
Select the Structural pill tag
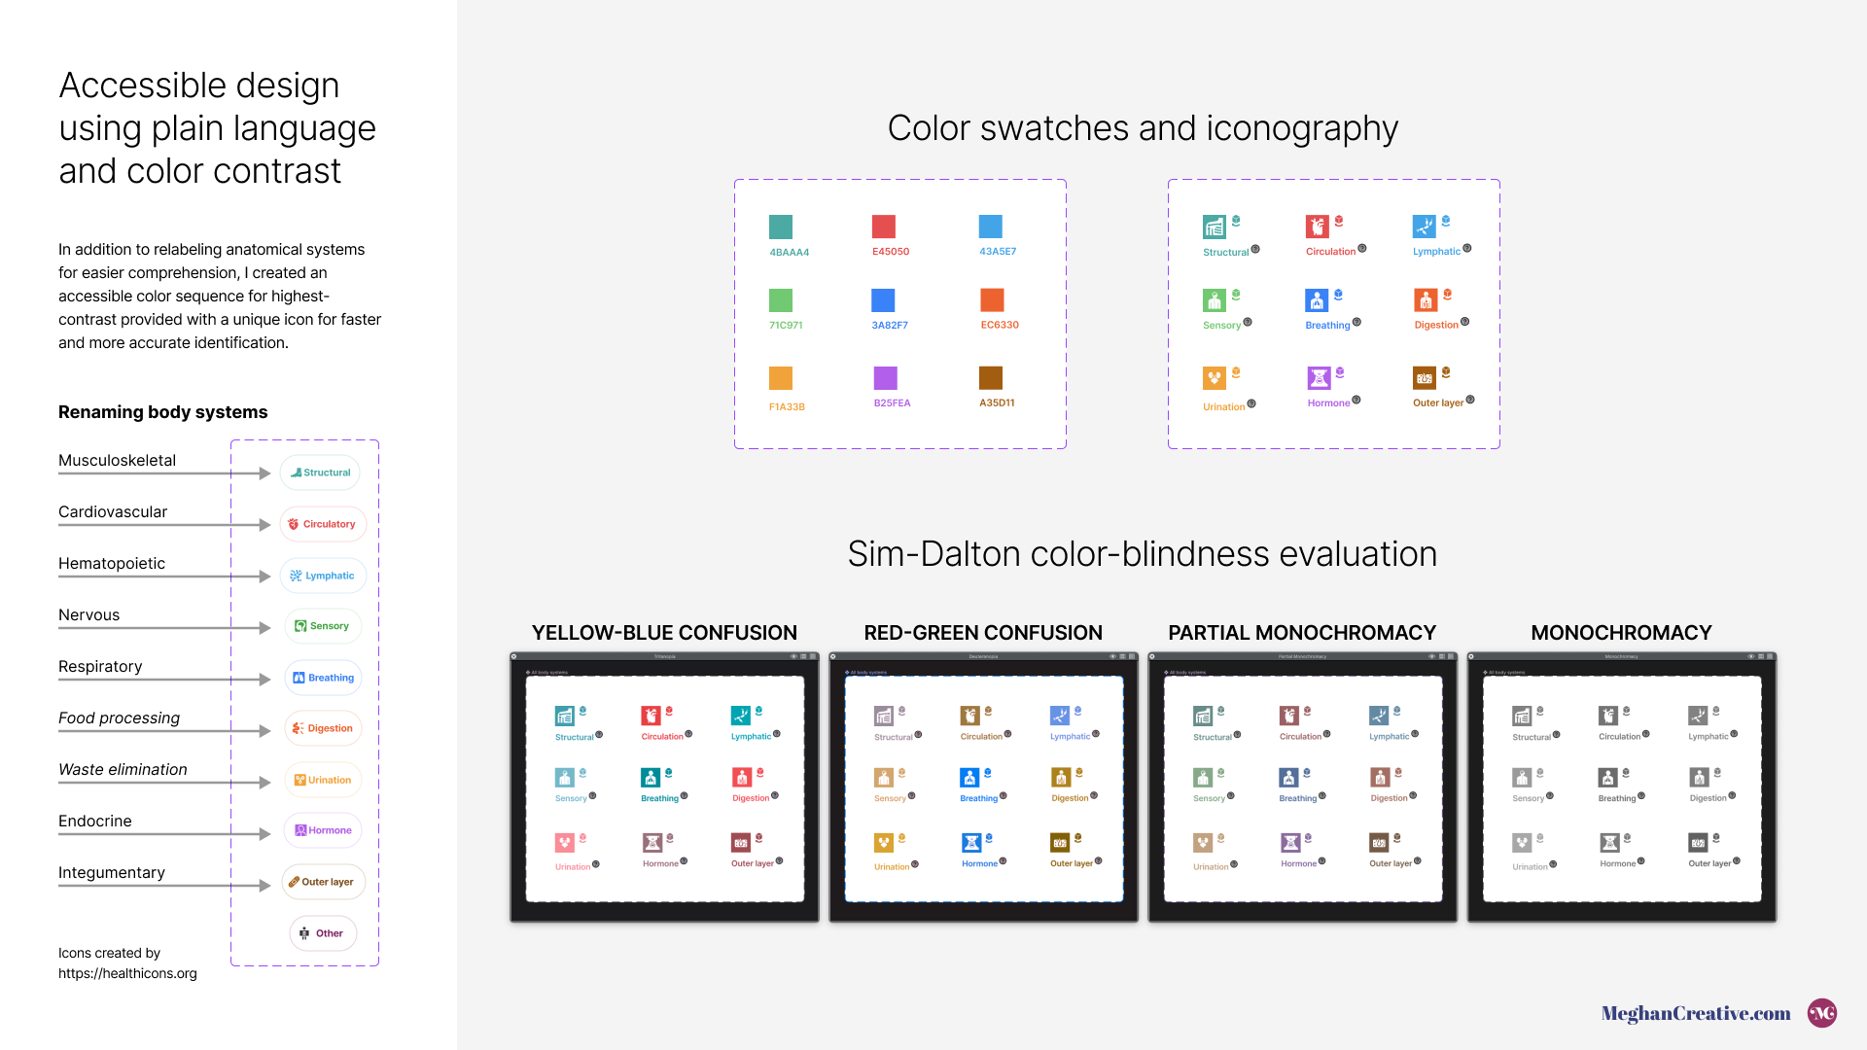(x=321, y=472)
